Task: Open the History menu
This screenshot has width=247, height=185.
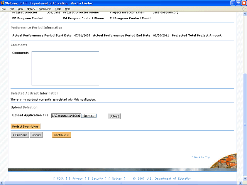Action: point(31,9)
